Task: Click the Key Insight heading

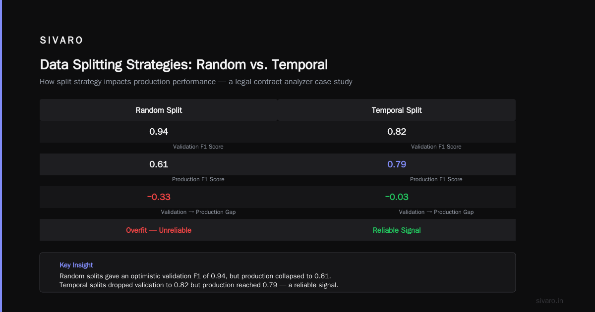Action: [76, 265]
